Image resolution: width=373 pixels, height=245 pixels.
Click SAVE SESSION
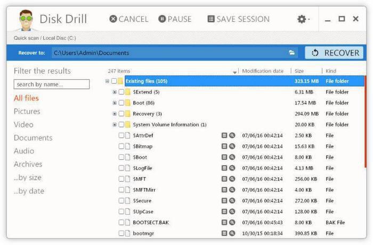[x=239, y=19]
